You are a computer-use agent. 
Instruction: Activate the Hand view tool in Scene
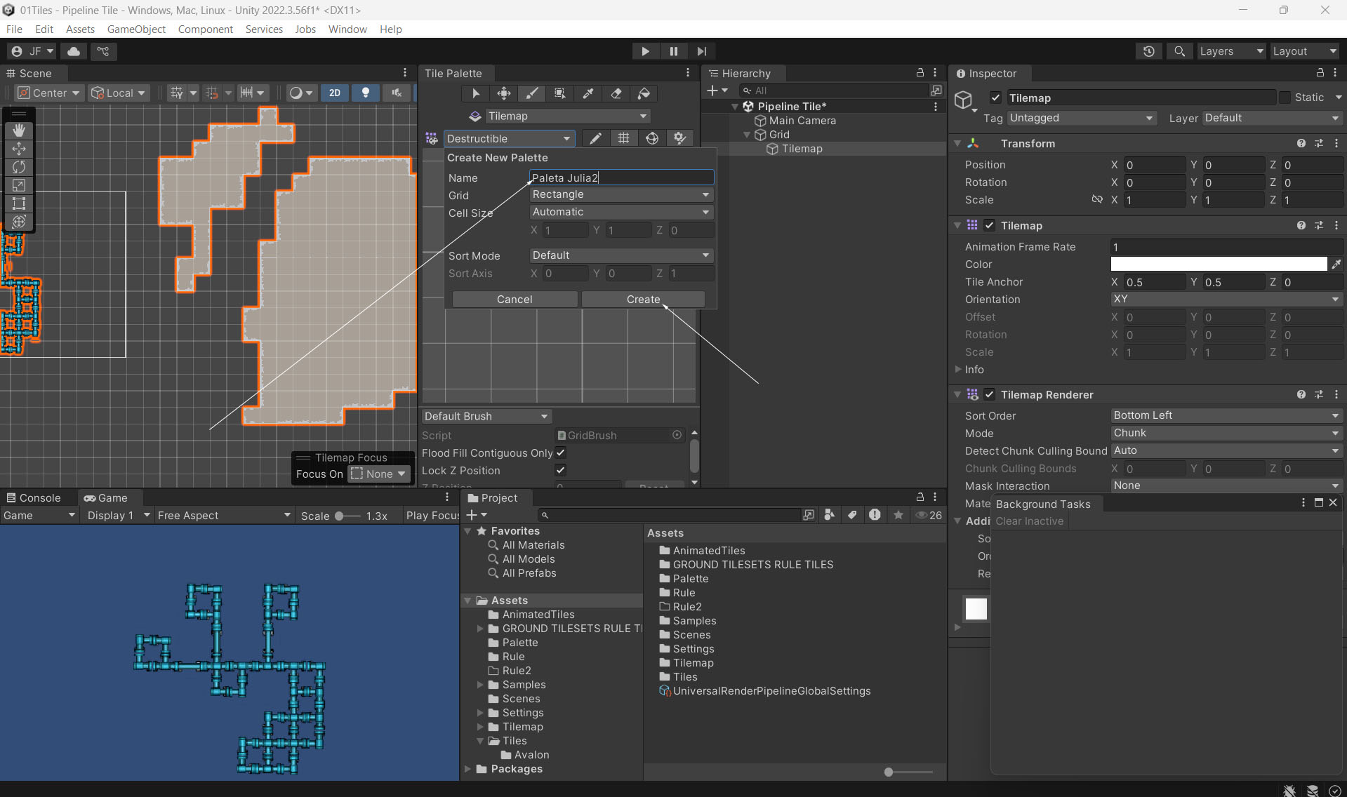[x=19, y=130]
